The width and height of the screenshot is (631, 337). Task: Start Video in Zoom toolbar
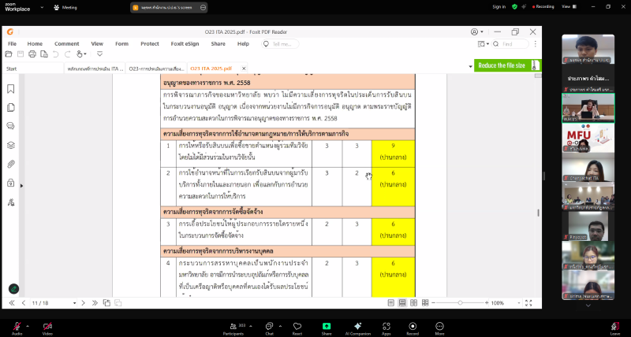pyautogui.click(x=47, y=326)
